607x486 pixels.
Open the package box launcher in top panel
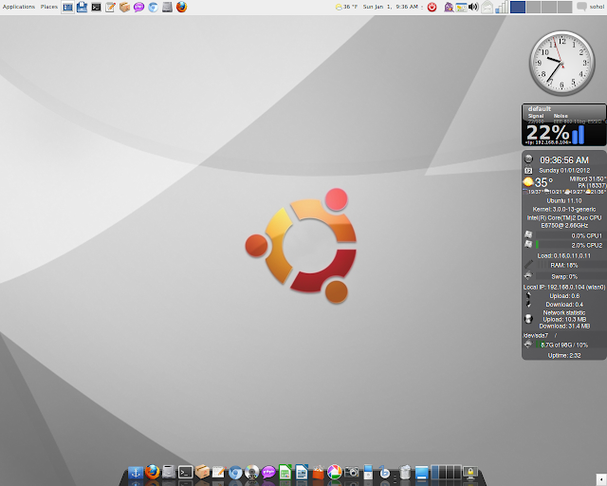pos(124,7)
